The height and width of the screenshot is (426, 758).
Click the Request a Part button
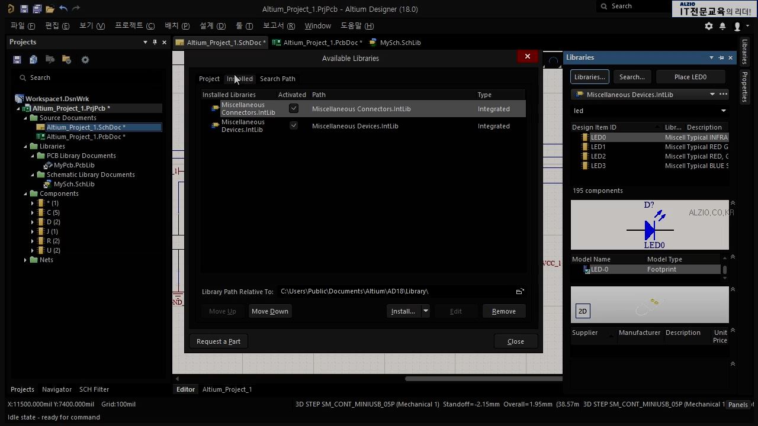[219, 341]
